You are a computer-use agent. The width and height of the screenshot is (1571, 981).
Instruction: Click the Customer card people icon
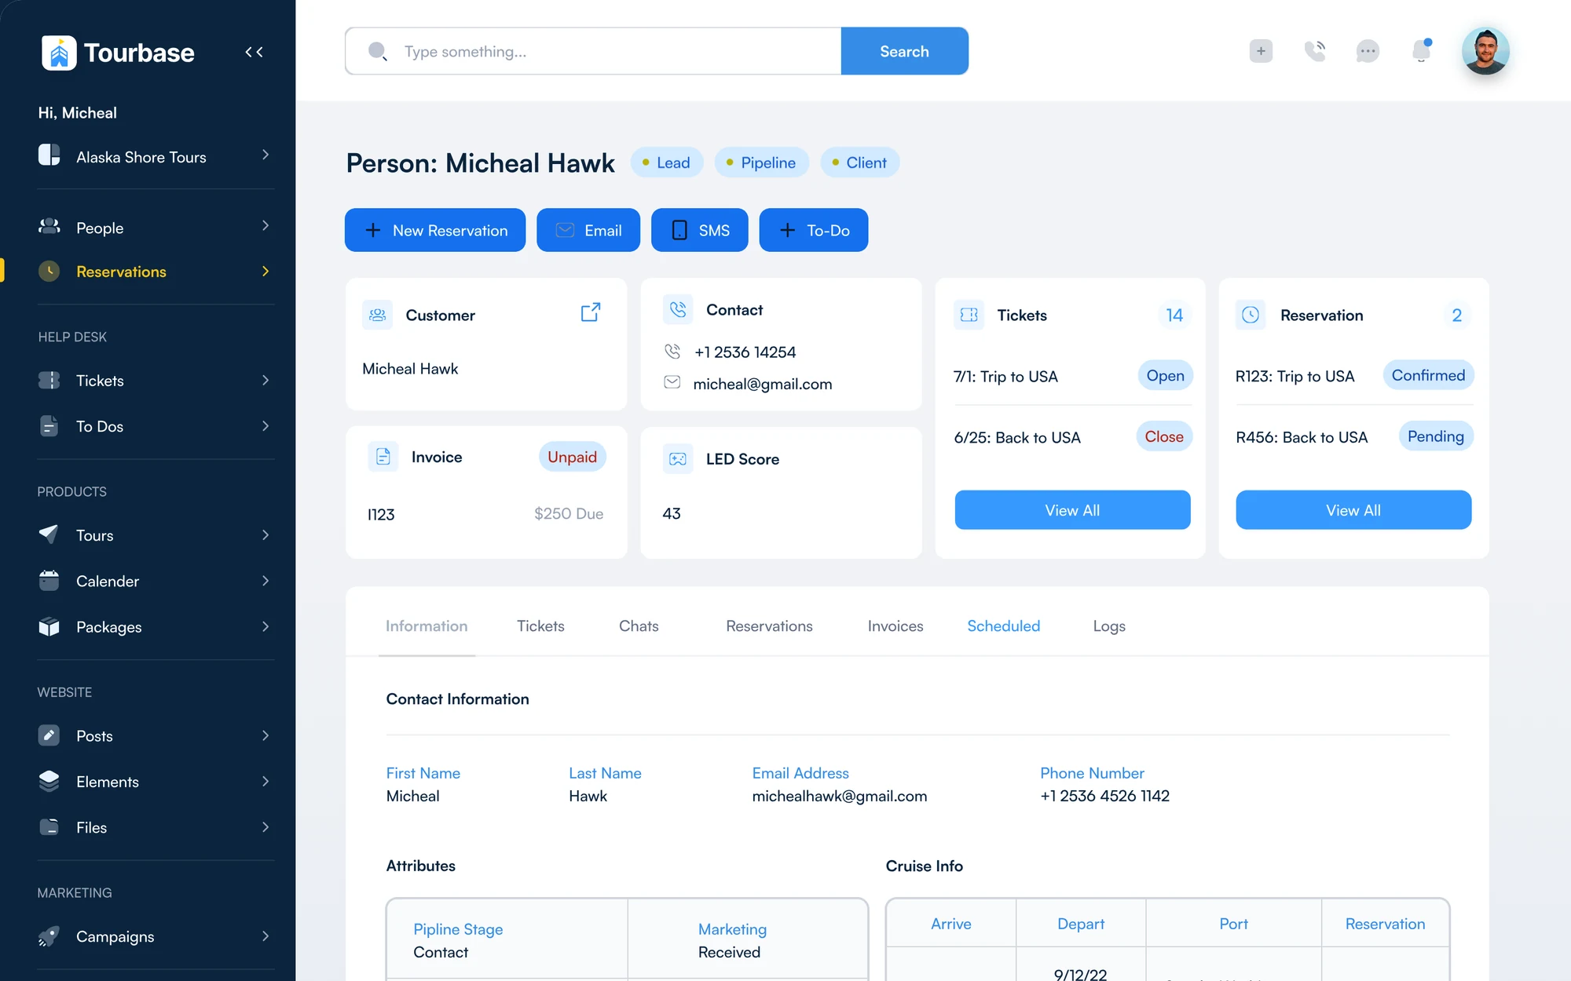378,315
